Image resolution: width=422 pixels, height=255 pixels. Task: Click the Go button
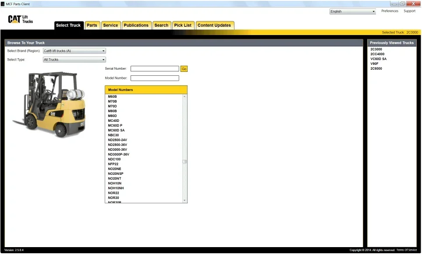184,69
